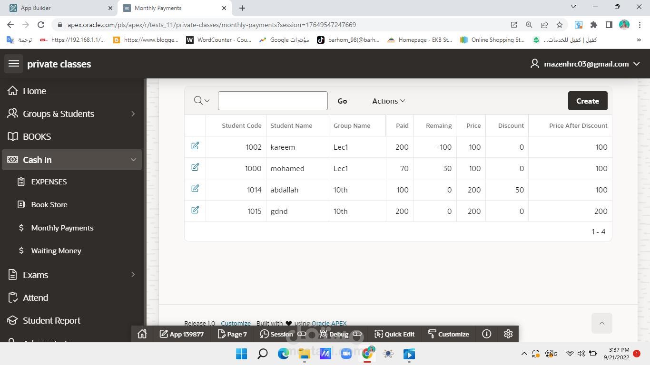Edit the mohamed row pencil icon
Viewport: 650px width, 365px height.
click(195, 167)
